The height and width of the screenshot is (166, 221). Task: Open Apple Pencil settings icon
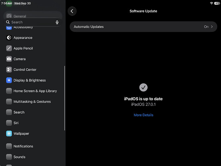[9, 48]
